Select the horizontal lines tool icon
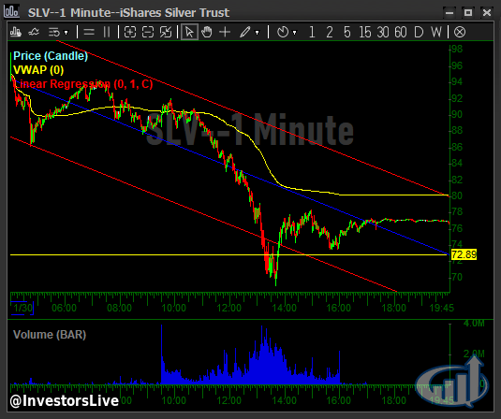 [x=89, y=32]
